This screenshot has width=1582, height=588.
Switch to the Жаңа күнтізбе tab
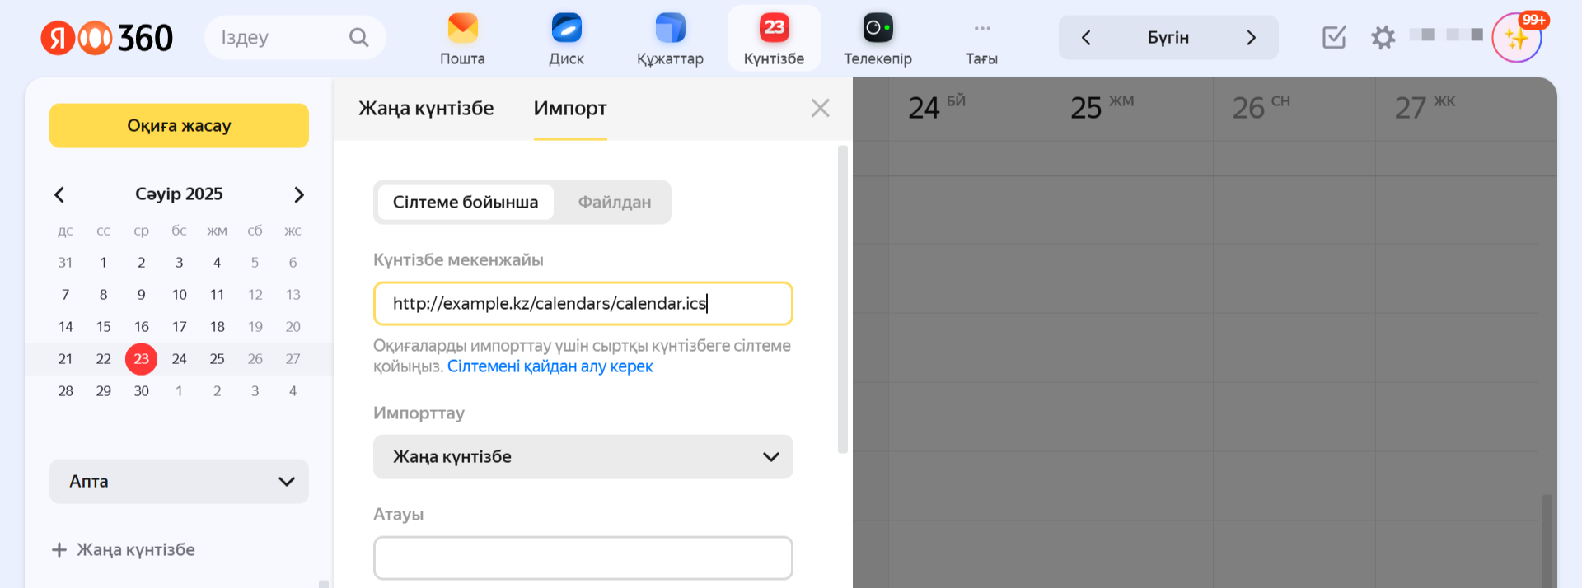click(426, 109)
